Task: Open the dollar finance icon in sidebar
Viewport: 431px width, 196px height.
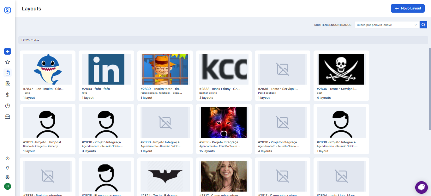Action: pyautogui.click(x=8, y=95)
